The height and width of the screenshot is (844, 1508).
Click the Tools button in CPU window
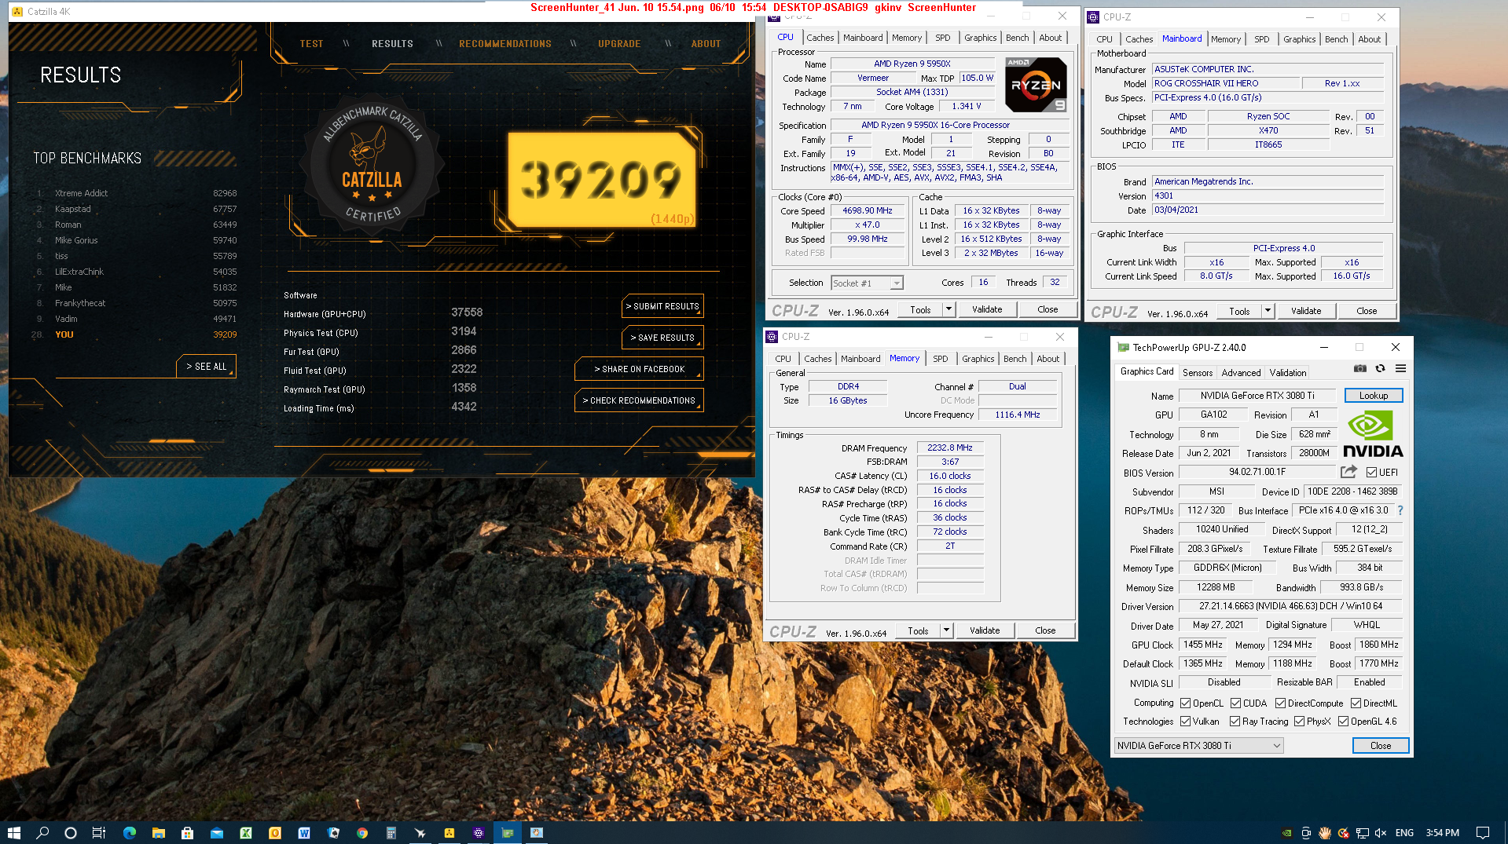point(920,309)
